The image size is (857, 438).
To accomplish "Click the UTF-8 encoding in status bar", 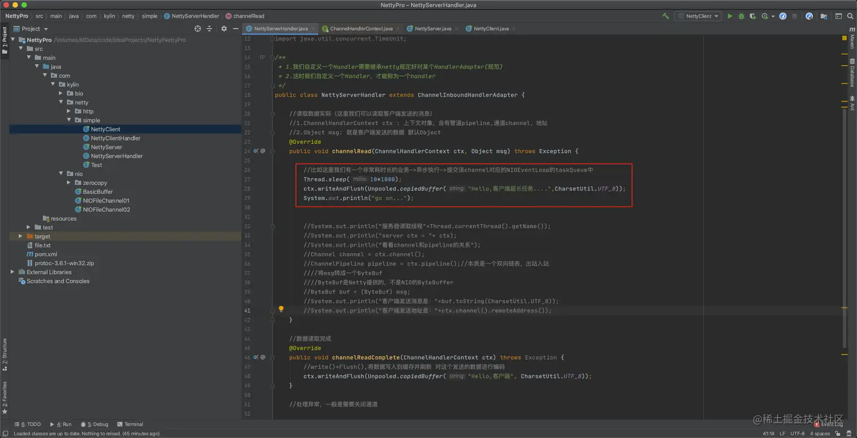I will tap(797, 433).
